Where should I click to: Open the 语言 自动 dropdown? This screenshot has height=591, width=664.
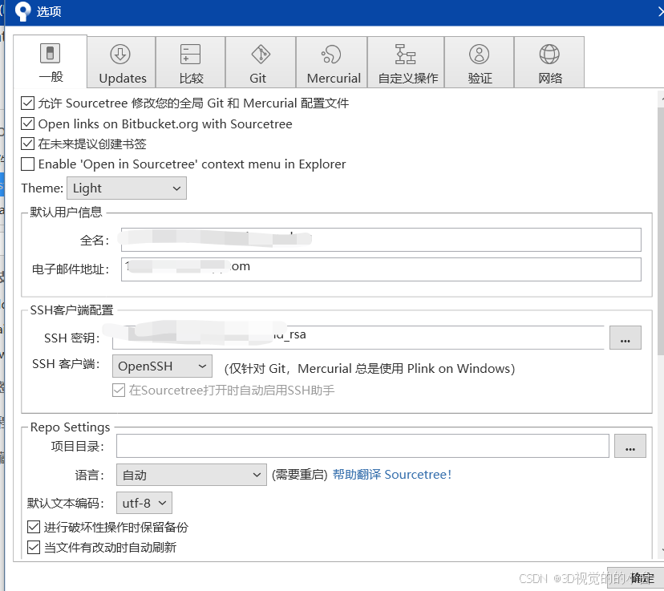point(192,475)
